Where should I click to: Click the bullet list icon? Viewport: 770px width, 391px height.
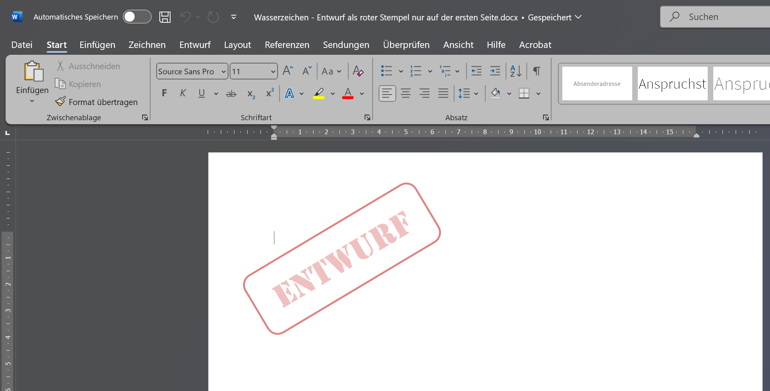click(387, 71)
